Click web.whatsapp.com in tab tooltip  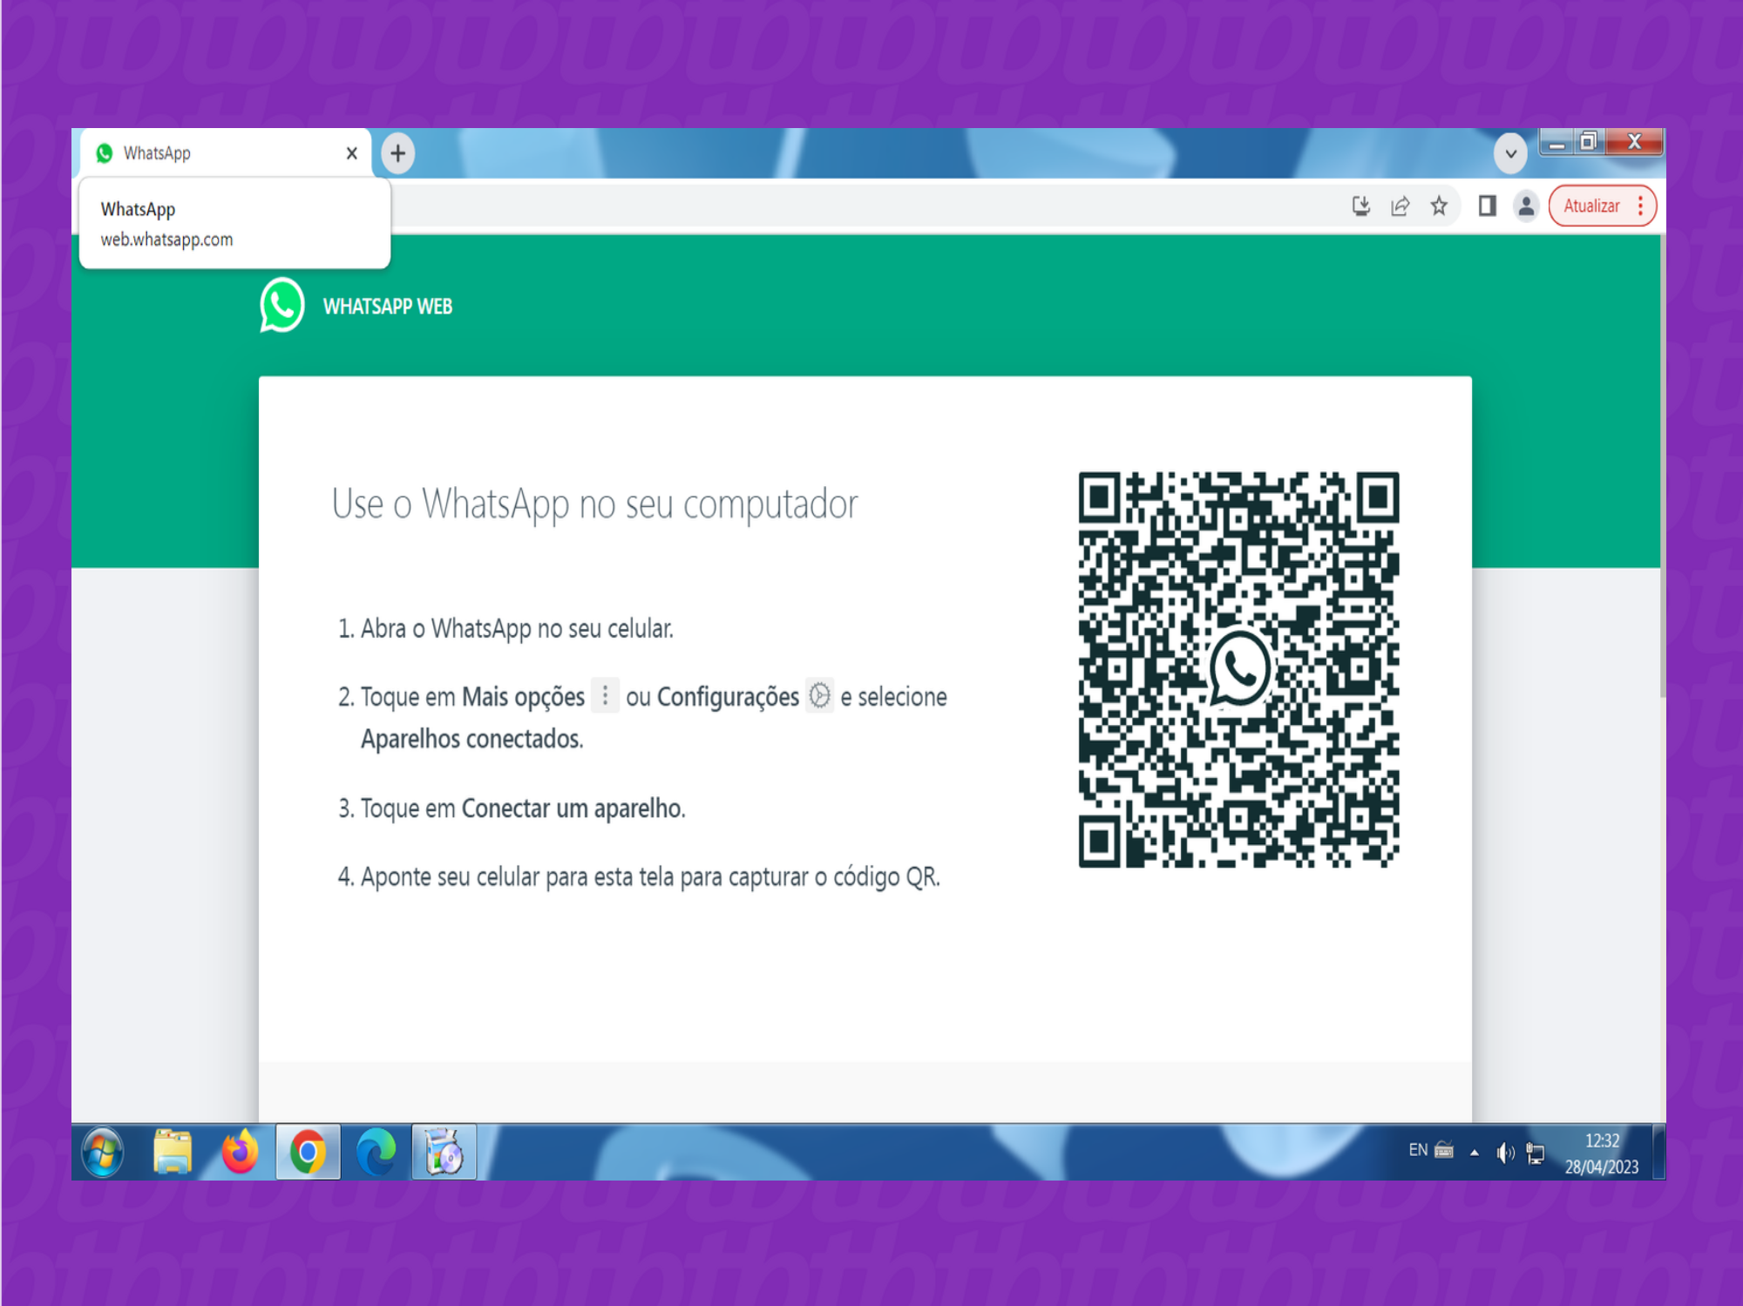tap(166, 239)
